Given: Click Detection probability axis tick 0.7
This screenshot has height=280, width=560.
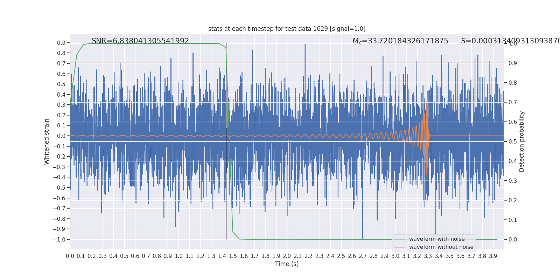Looking at the screenshot, I should (513, 103).
